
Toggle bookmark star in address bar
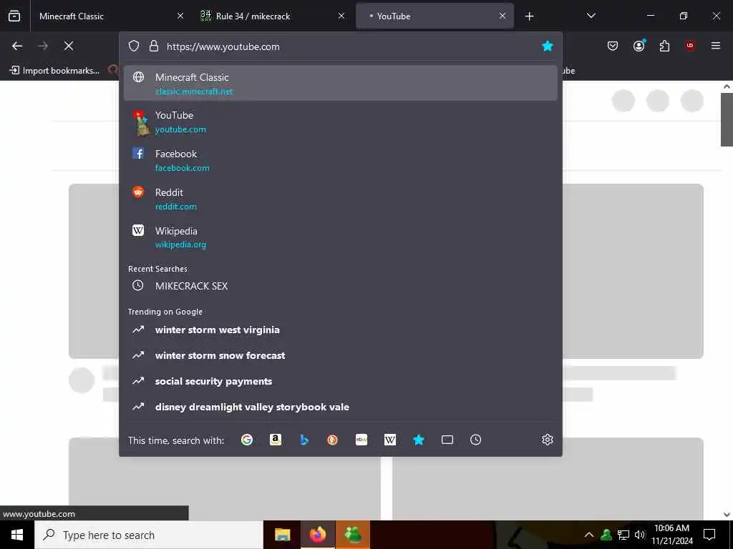coord(548,46)
